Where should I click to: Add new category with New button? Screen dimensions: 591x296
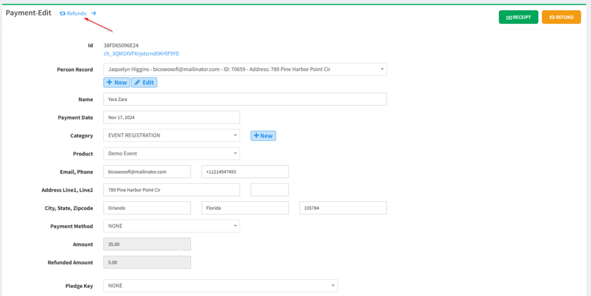[x=263, y=136]
